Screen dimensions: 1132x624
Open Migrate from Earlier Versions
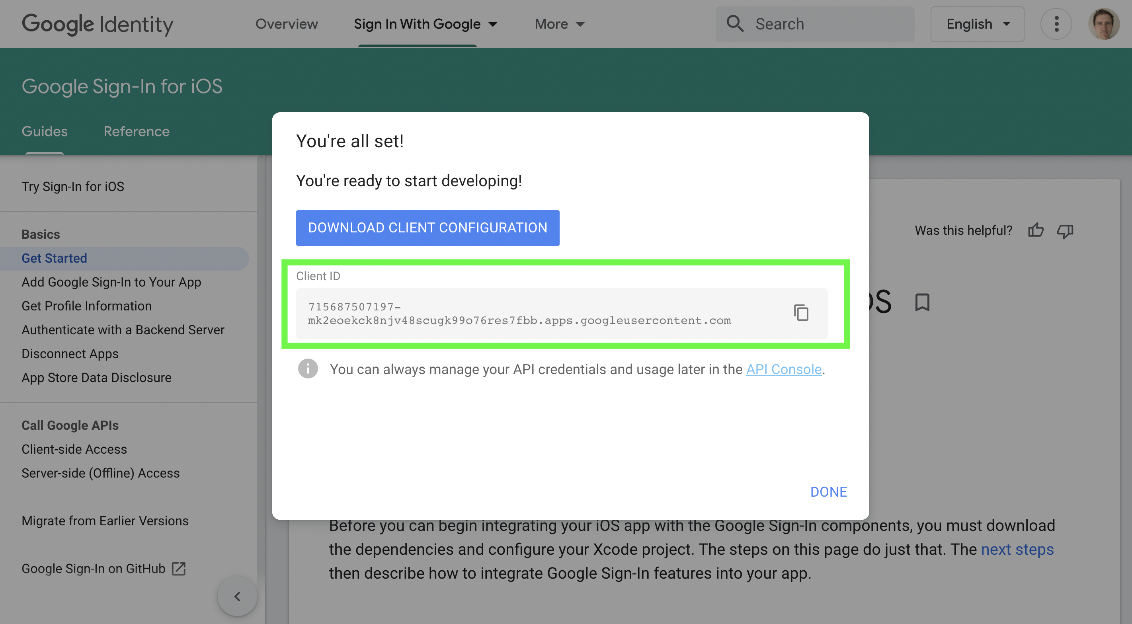pos(105,521)
